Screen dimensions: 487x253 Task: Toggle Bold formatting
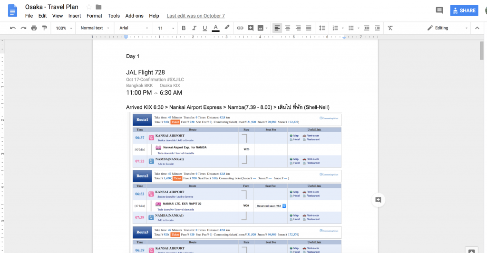pyautogui.click(x=184, y=28)
